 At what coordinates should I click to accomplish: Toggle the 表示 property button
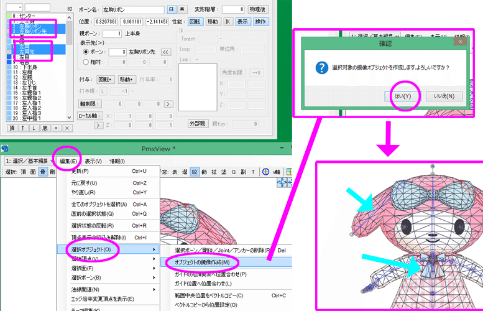pyautogui.click(x=242, y=22)
